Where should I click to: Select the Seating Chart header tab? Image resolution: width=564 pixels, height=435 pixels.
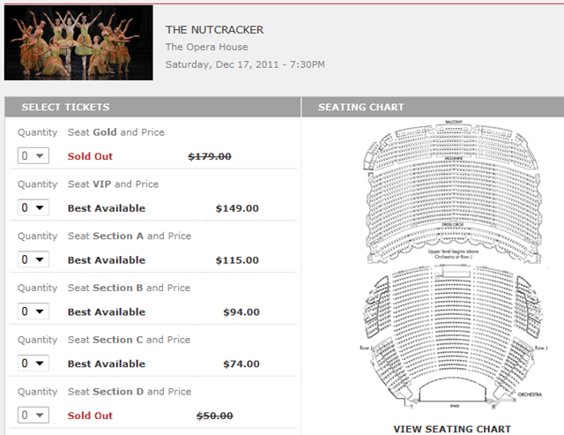coord(360,108)
